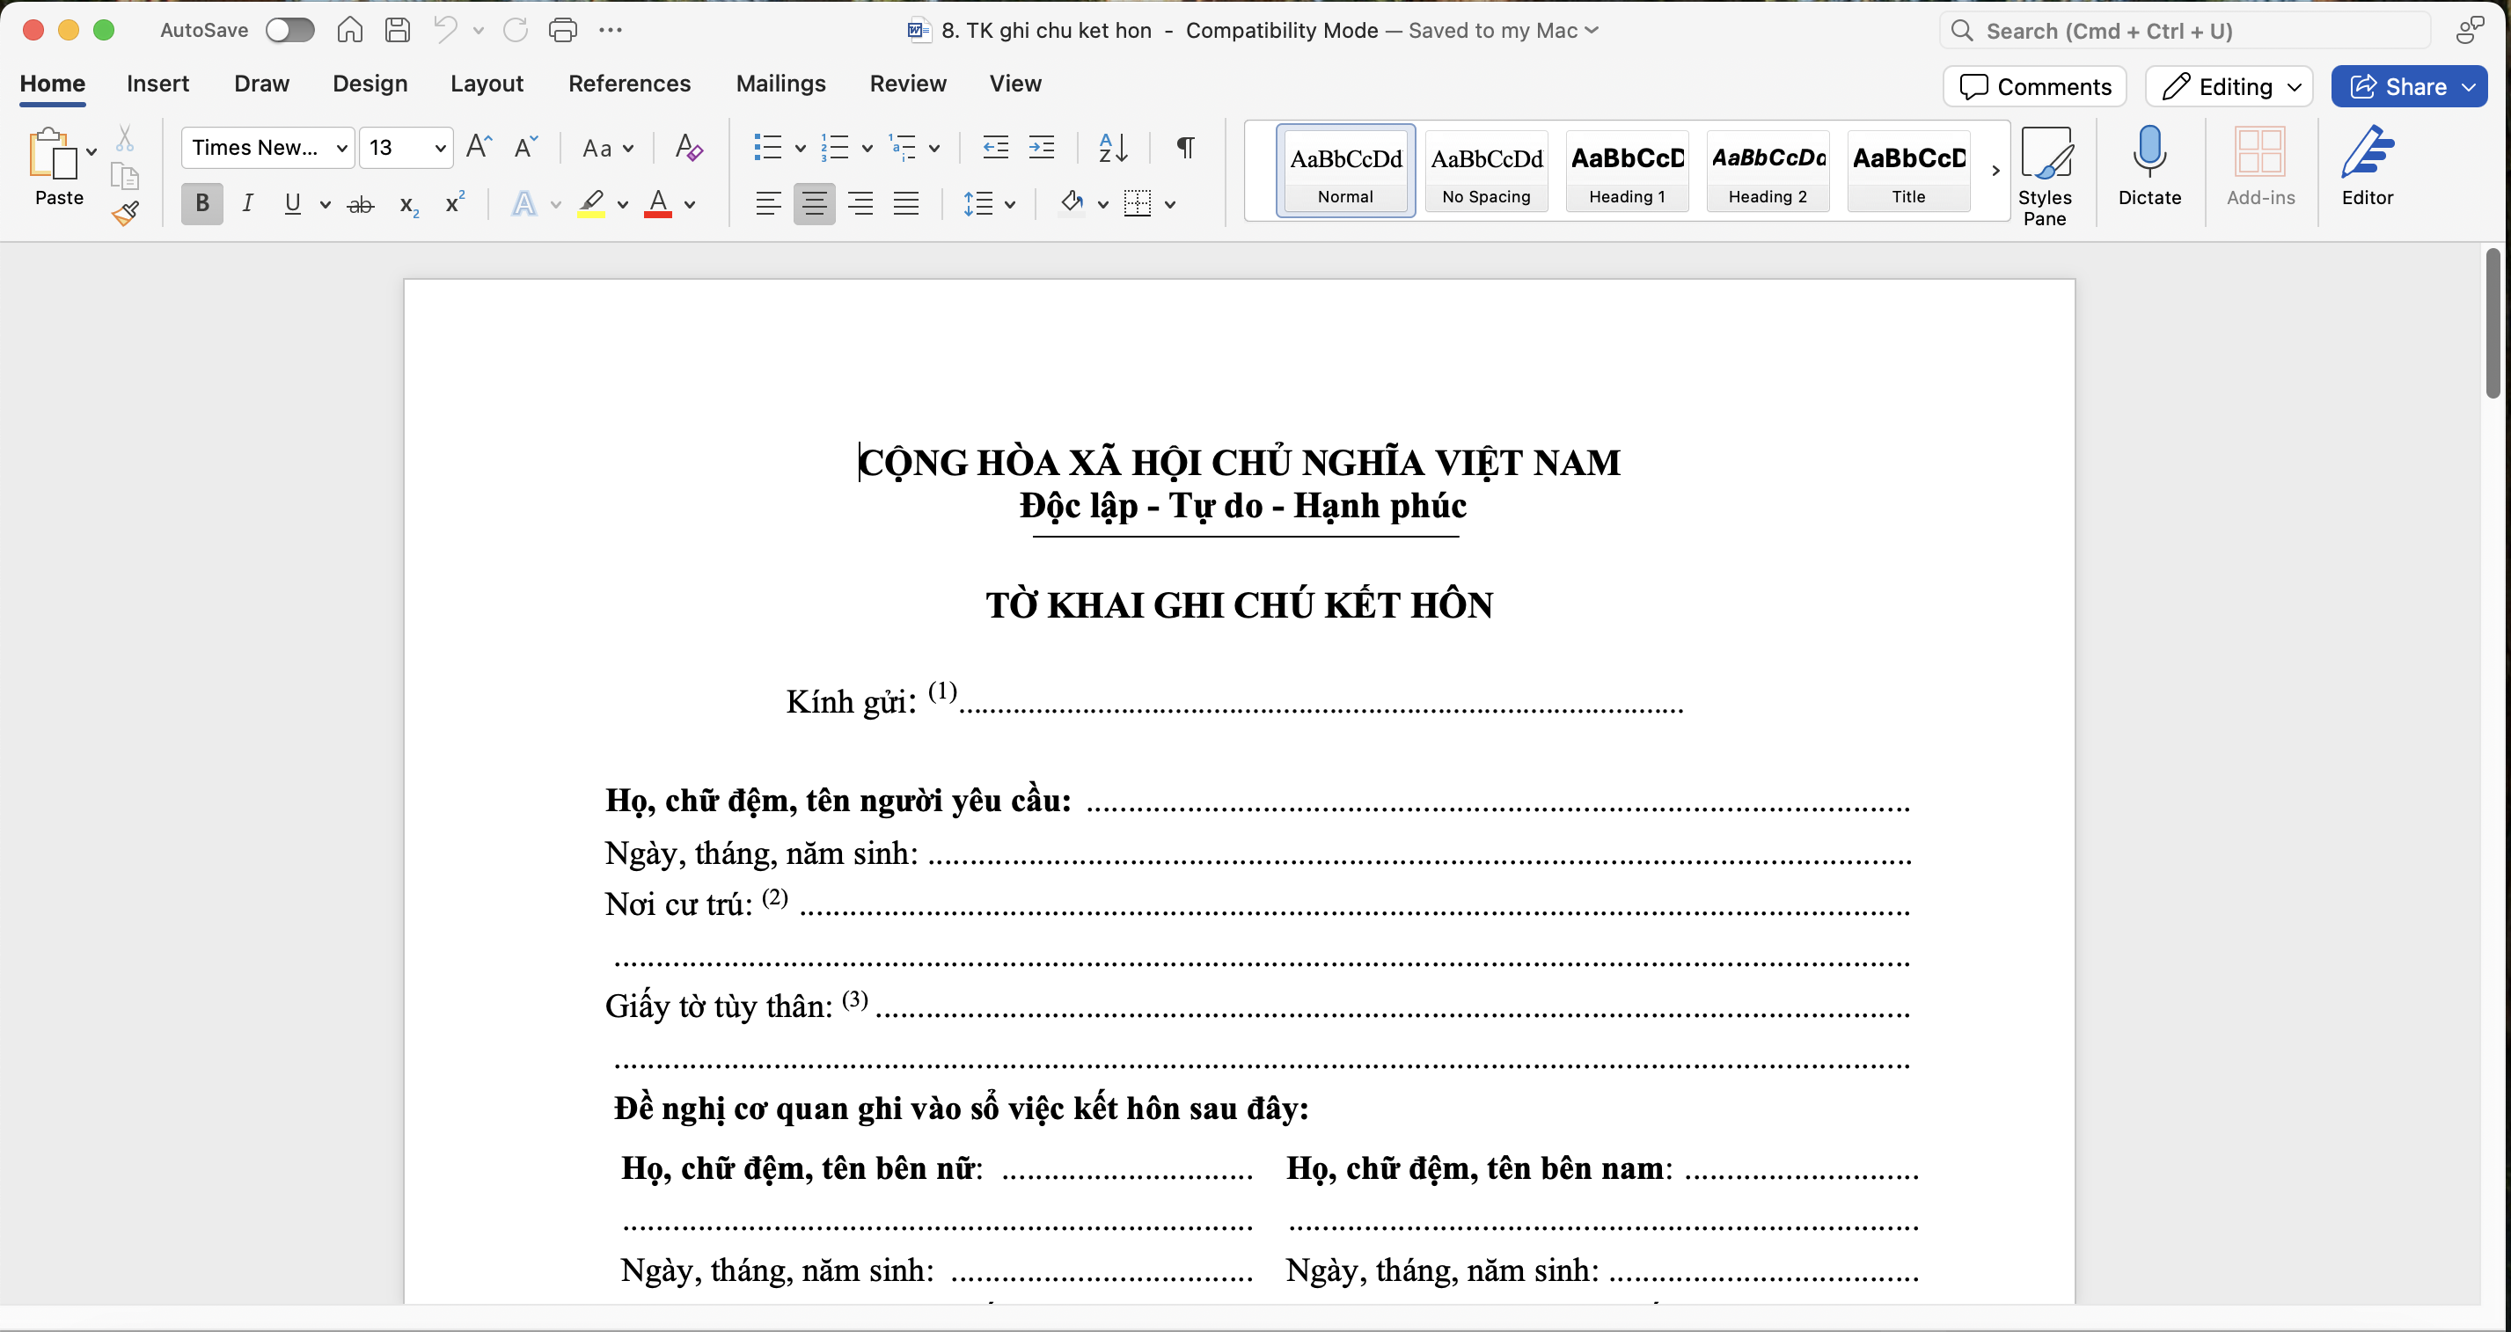Apply the red font color
Image resolution: width=2511 pixels, height=1332 pixels.
[658, 203]
